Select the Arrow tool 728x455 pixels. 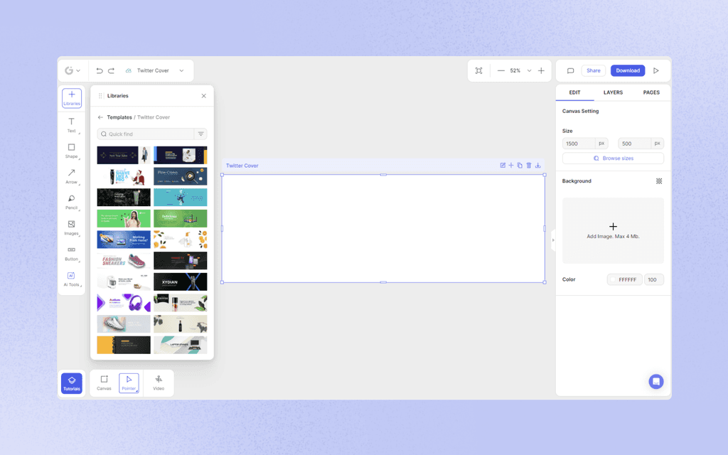pyautogui.click(x=71, y=177)
